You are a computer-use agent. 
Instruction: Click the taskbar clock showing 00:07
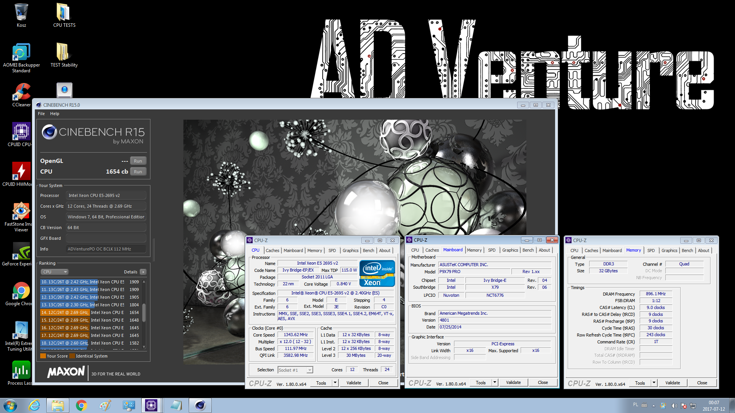click(714, 406)
